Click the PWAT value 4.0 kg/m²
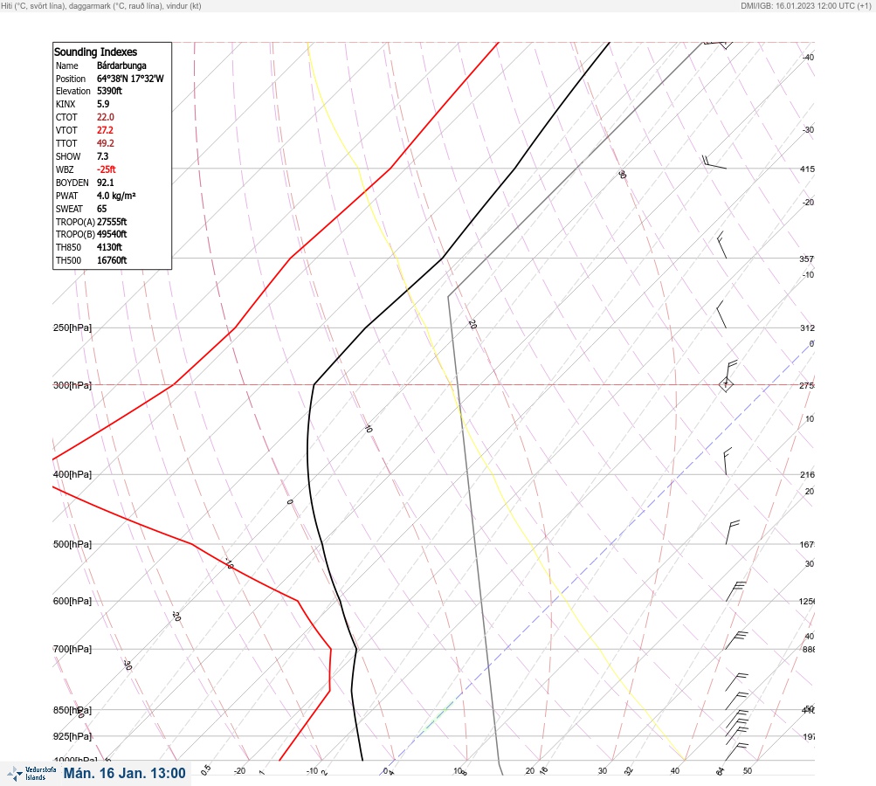 tap(116, 196)
